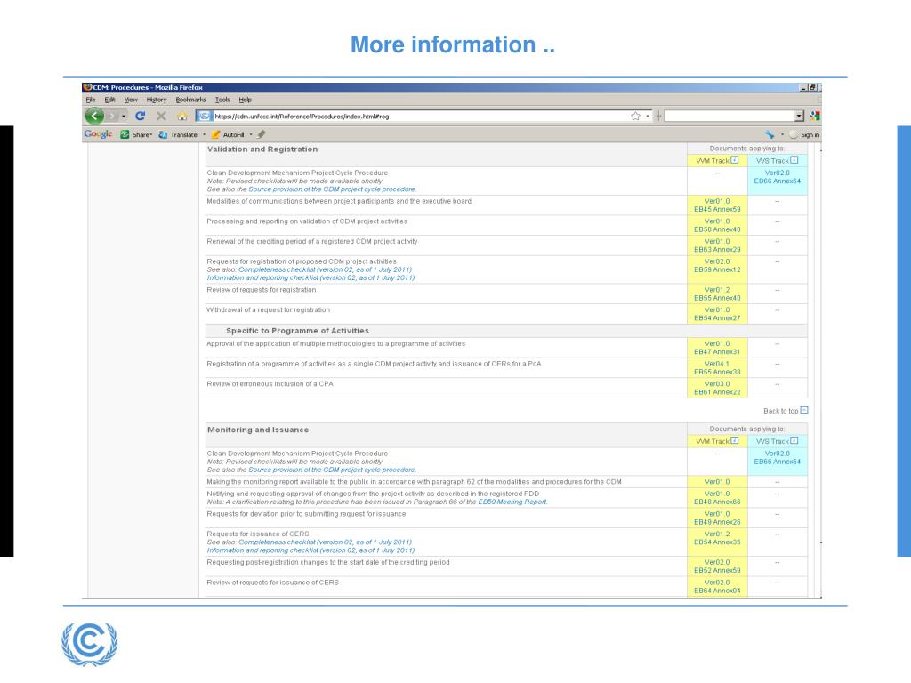Click the green Back navigation arrow
This screenshot has height=683, width=911.
pos(94,116)
